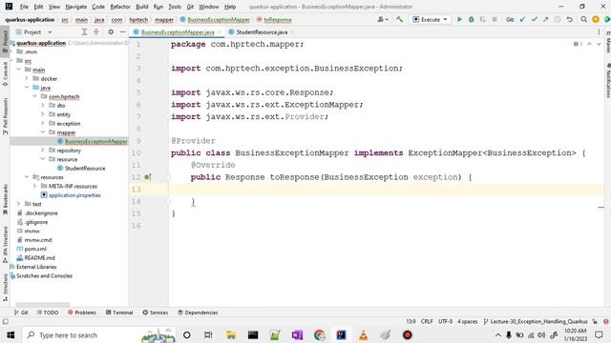Open the Windows Start menu
This screenshot has width=611, height=343.
click(11, 334)
